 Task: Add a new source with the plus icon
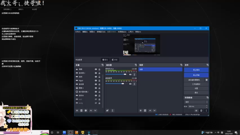pos(77,110)
